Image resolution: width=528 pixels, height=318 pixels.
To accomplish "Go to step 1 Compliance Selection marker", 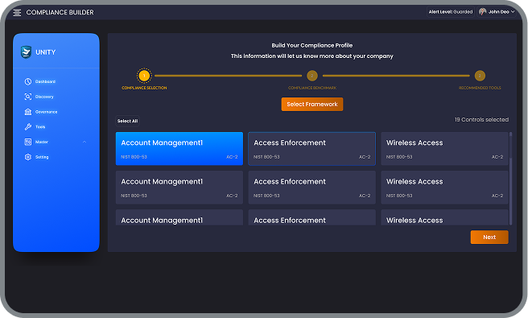I will coord(144,76).
